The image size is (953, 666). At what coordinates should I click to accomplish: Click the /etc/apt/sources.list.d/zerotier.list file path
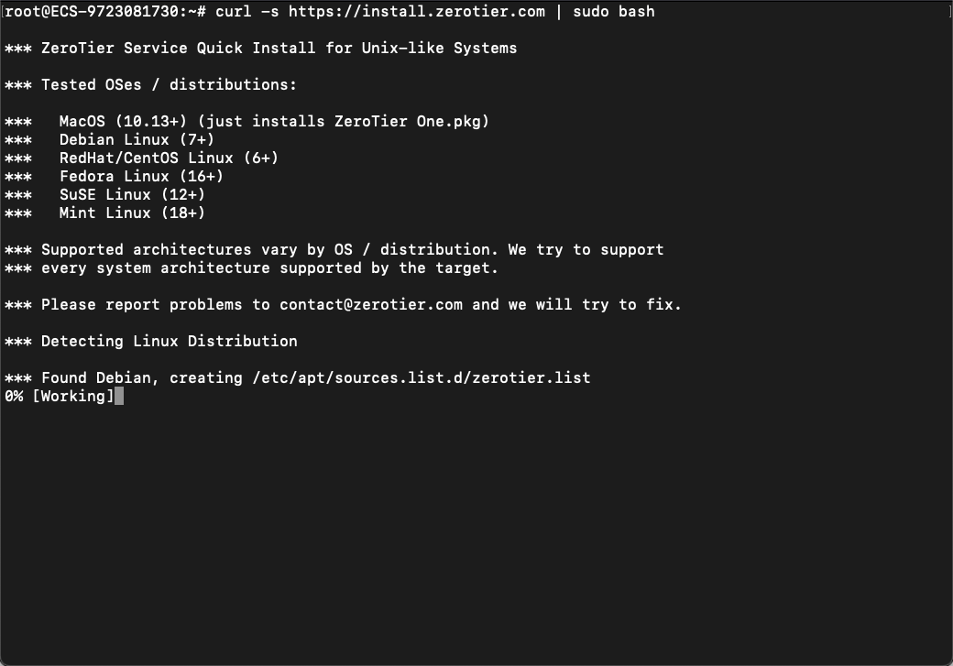point(422,378)
